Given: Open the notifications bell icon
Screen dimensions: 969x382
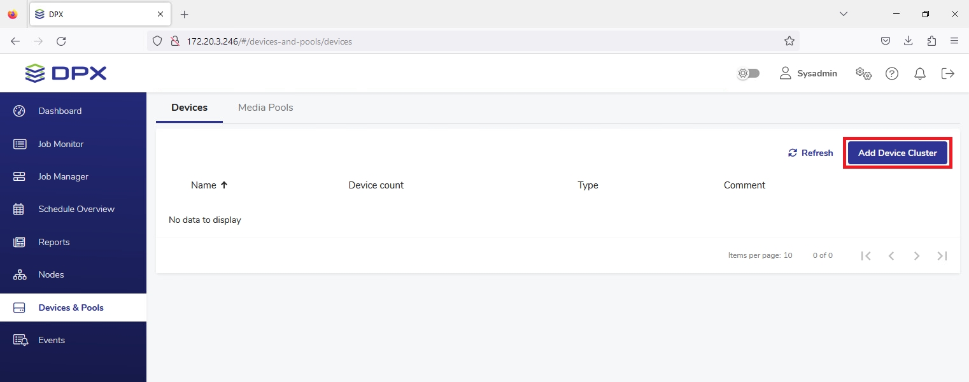Looking at the screenshot, I should (x=920, y=73).
